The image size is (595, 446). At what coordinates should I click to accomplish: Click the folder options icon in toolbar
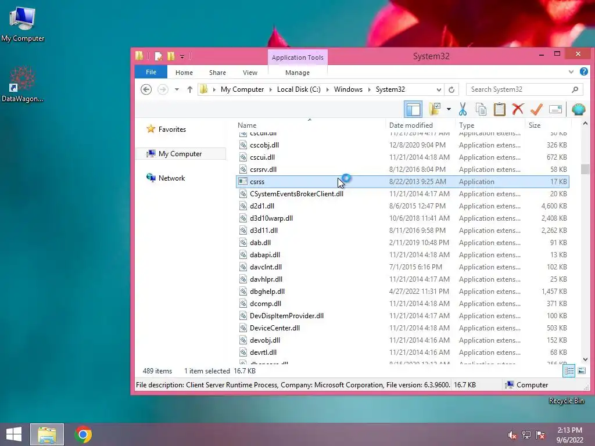[435, 109]
